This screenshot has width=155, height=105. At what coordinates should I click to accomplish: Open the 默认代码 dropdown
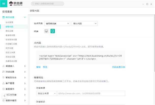(x=85, y=23)
